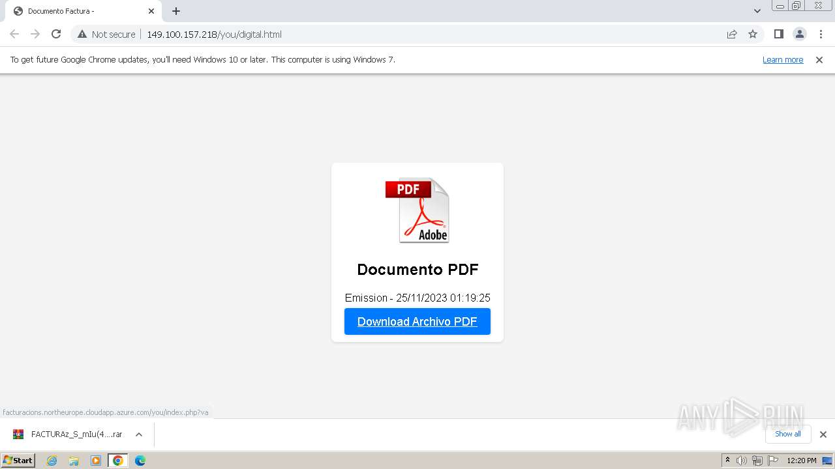
Task: Click the network tray icon
Action: pyautogui.click(x=757, y=461)
